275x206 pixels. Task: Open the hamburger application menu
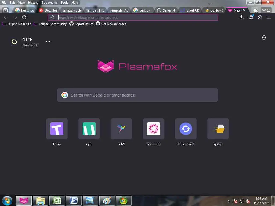click(x=269, y=17)
